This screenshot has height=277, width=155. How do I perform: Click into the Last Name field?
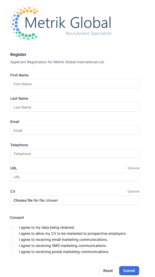click(x=75, y=107)
